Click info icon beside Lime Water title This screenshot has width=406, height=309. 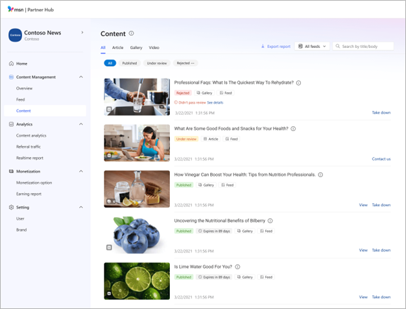tap(238, 267)
